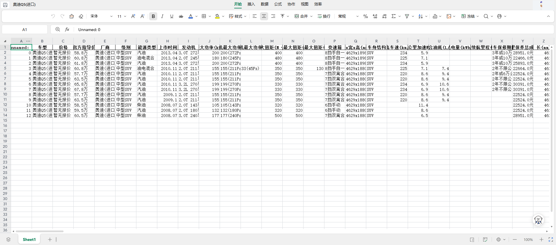The width and height of the screenshot is (556, 245).
Task: Click the print icon
Action: pos(499,16)
